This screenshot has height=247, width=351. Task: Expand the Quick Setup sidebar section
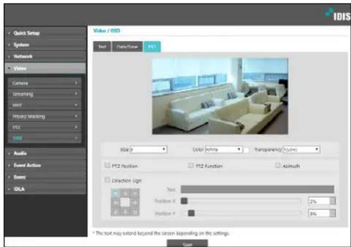click(x=45, y=33)
